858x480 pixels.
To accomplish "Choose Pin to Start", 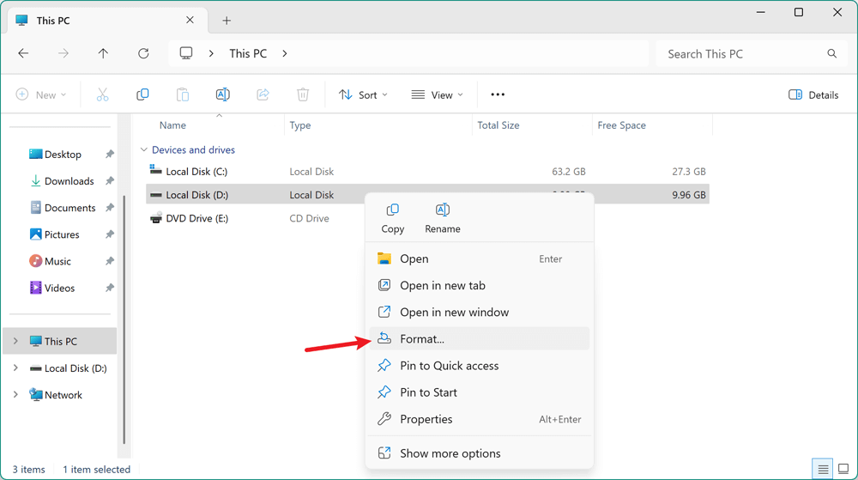I will (480, 392).
